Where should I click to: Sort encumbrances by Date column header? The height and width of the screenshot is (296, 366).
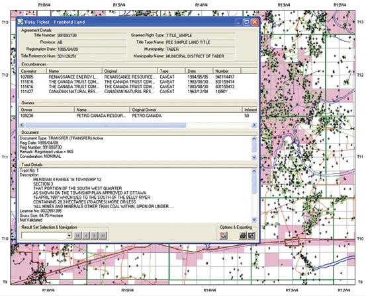pos(199,71)
